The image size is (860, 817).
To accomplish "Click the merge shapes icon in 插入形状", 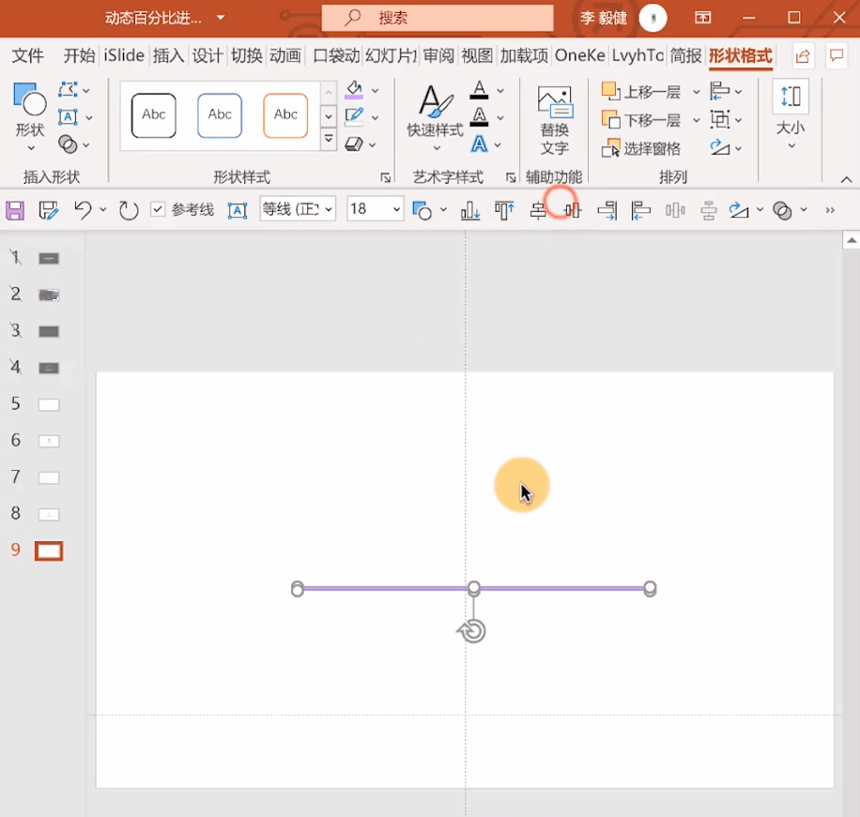I will pos(68,144).
